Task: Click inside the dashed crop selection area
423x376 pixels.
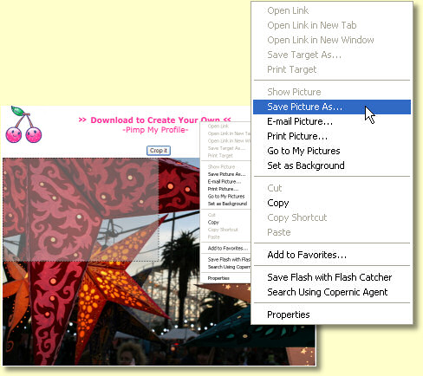Action: click(x=81, y=210)
